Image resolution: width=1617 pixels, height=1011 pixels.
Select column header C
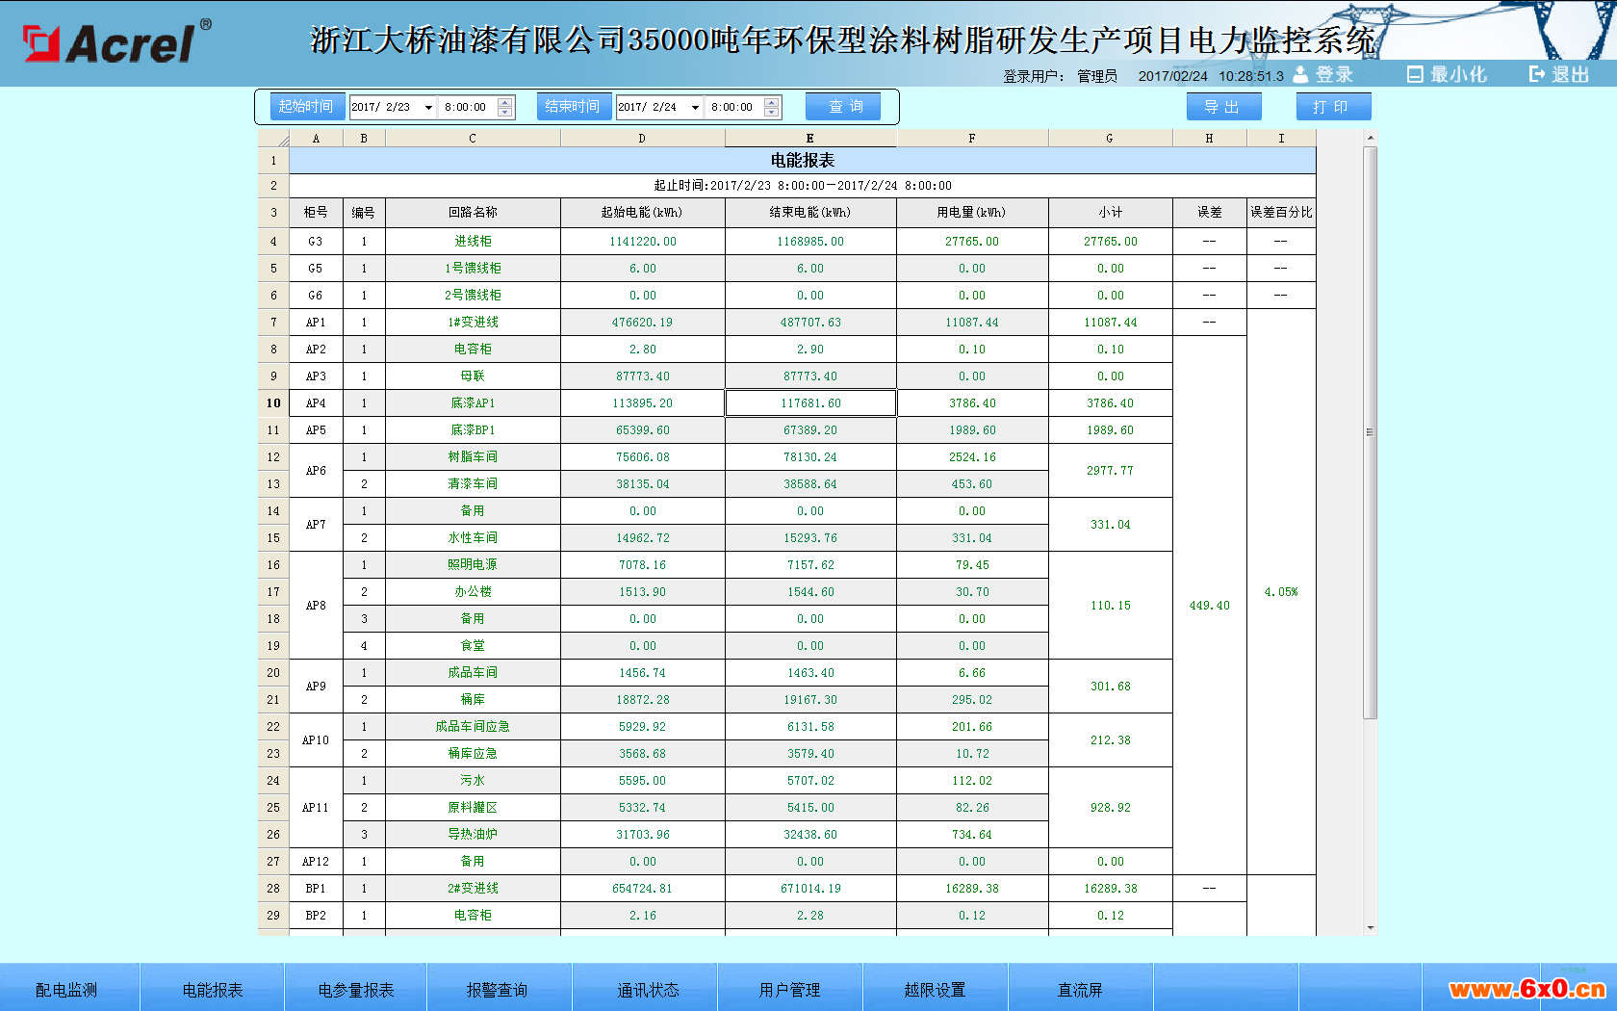click(473, 139)
